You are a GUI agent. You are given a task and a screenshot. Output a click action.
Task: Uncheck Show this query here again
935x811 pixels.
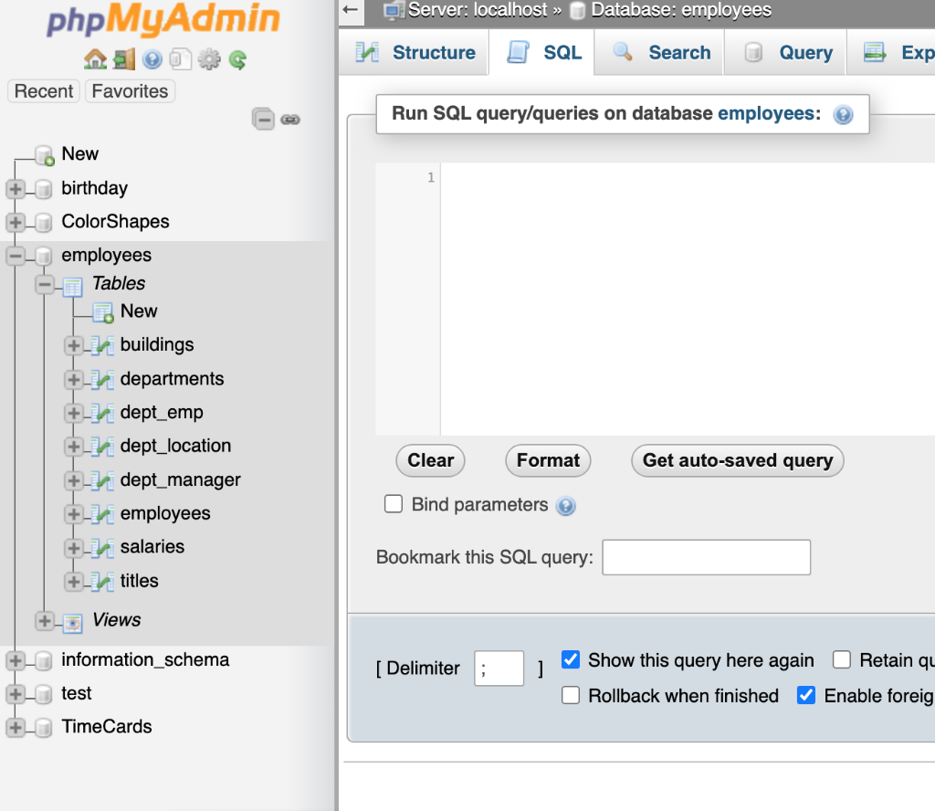pos(571,659)
